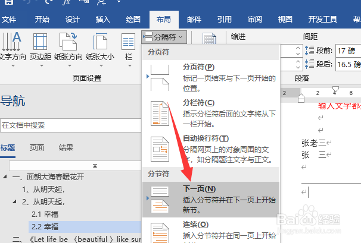
Task: Open the Orientation (纸张方向) tool
Action: [69, 49]
